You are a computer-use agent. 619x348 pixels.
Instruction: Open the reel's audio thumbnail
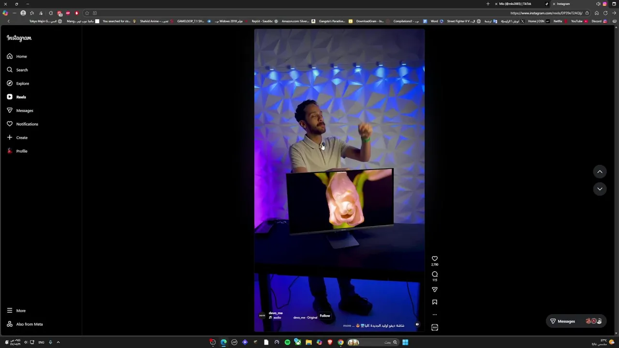(435, 327)
